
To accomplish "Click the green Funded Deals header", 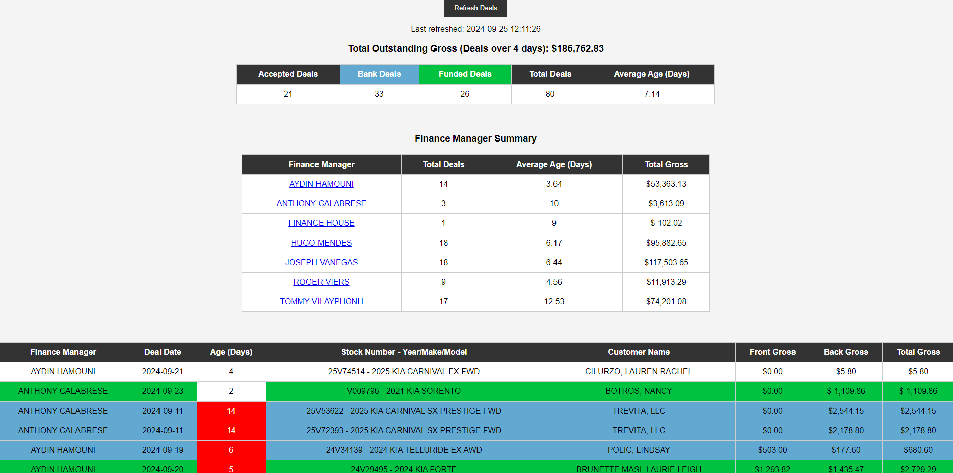I will 464,74.
